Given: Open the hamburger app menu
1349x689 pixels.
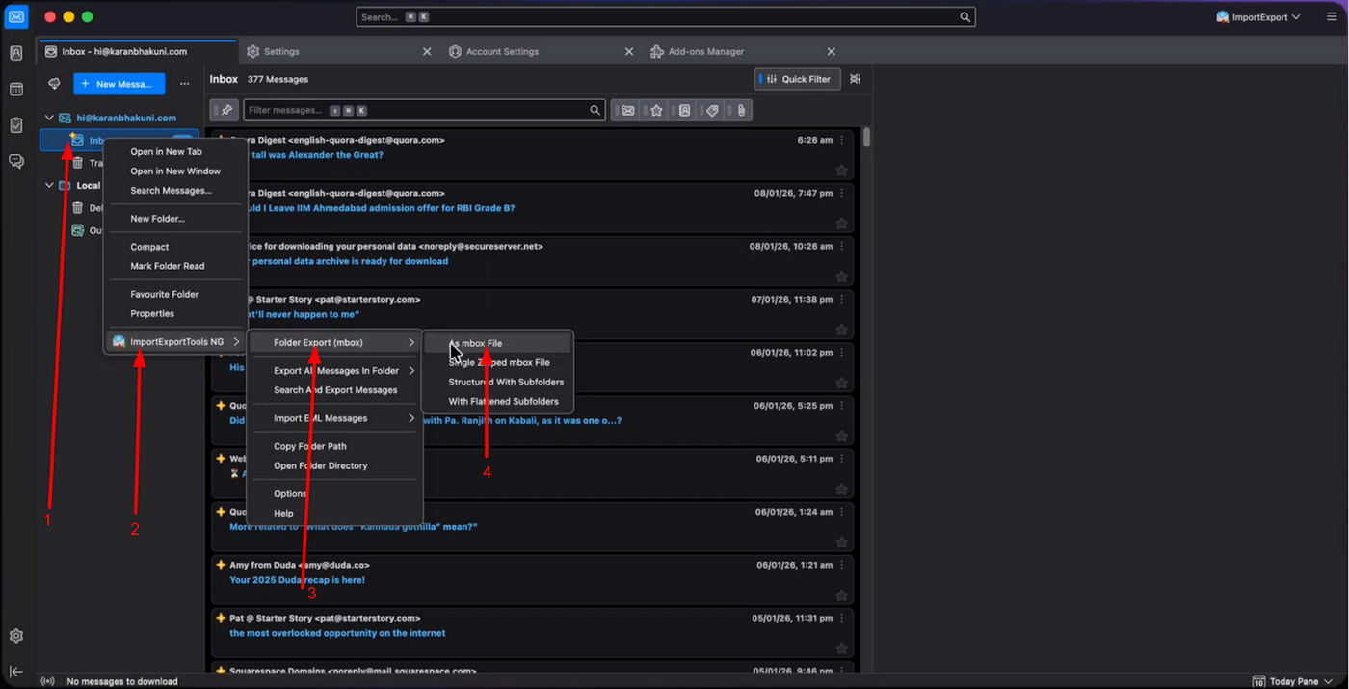Looking at the screenshot, I should pos(1332,17).
